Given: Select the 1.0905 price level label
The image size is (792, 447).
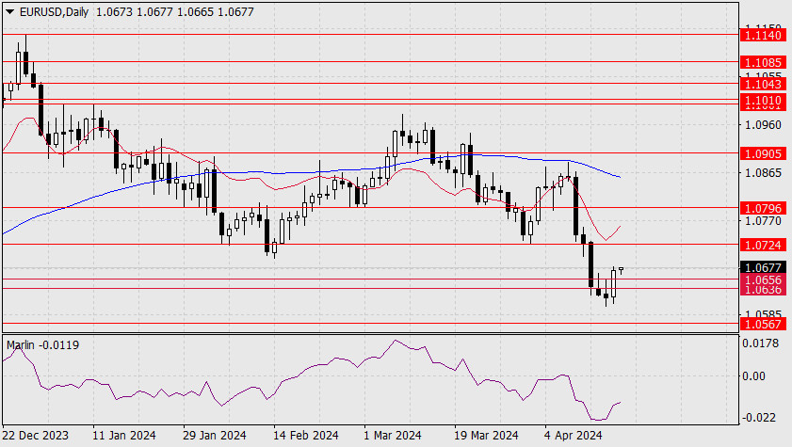Looking at the screenshot, I should 763,153.
